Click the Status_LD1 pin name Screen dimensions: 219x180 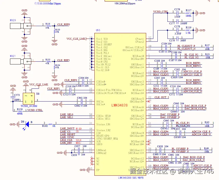pyautogui.click(x=103, y=124)
